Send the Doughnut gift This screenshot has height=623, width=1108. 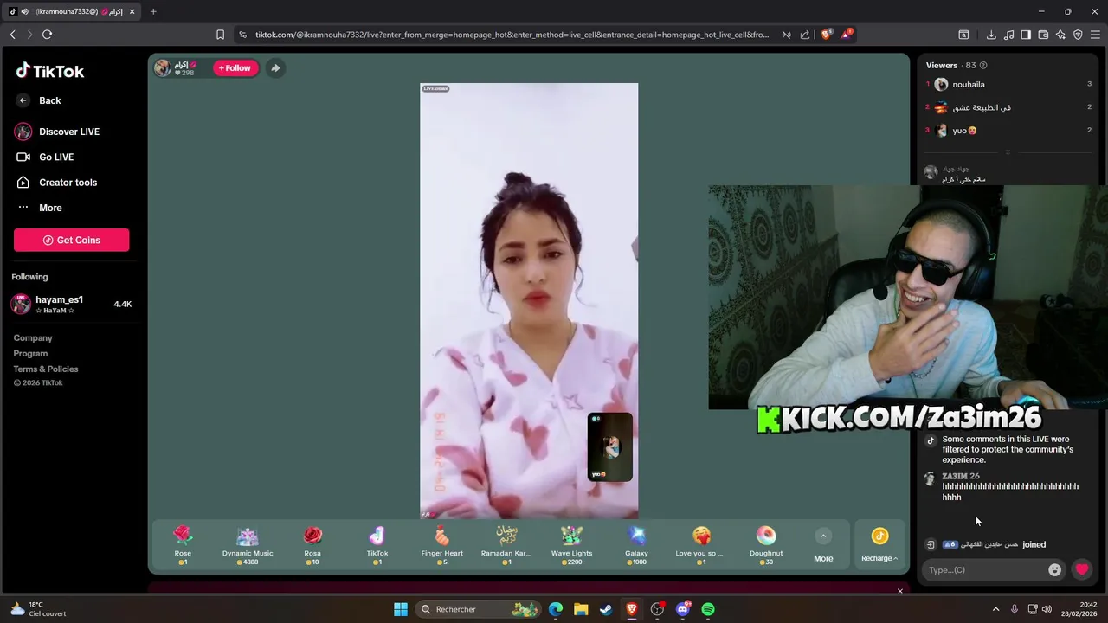(766, 545)
